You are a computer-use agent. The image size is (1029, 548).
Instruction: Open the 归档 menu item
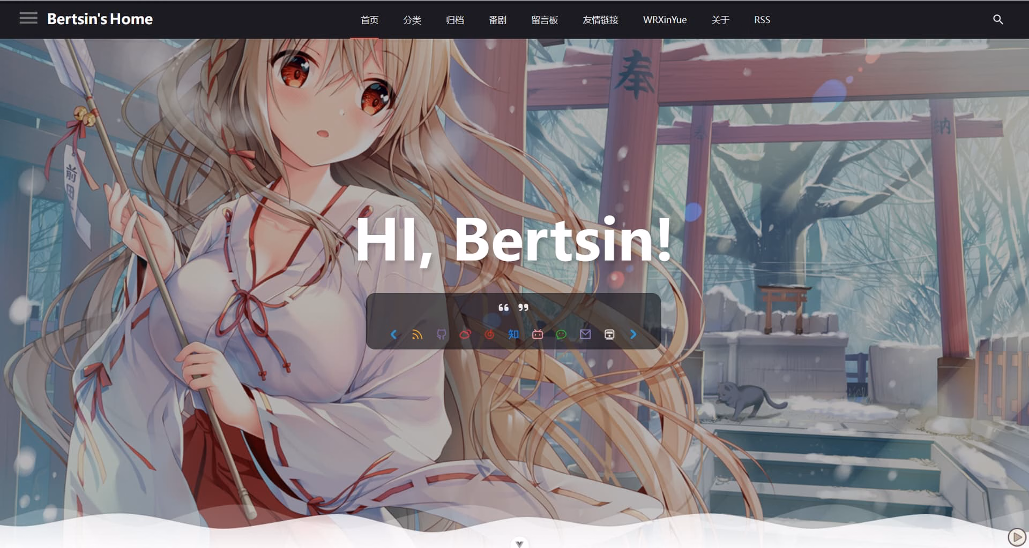click(x=455, y=20)
